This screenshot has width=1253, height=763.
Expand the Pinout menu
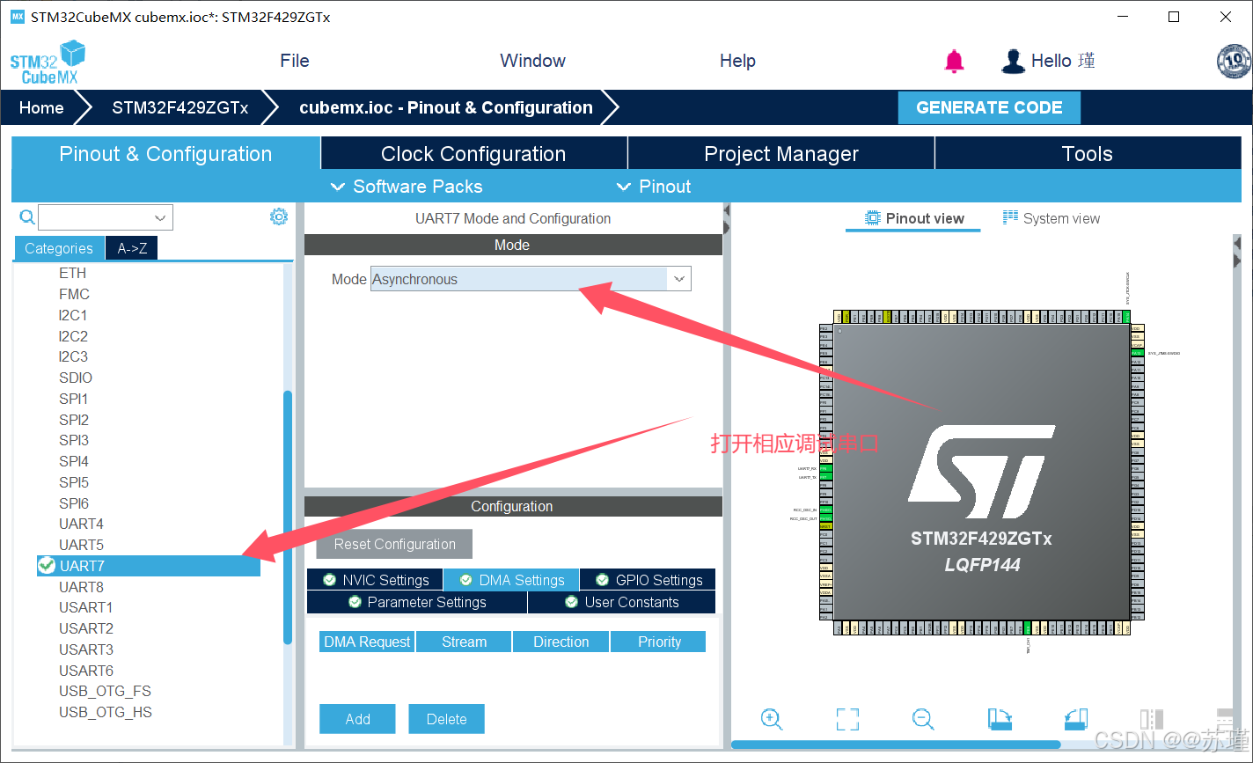pyautogui.click(x=654, y=187)
